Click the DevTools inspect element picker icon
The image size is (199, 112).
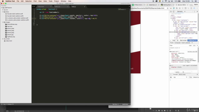171,12
